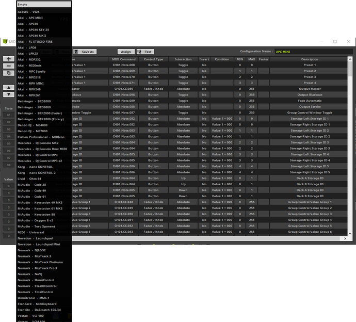
Task: Choose ALESIS - VI25 from list
Action: point(44,12)
